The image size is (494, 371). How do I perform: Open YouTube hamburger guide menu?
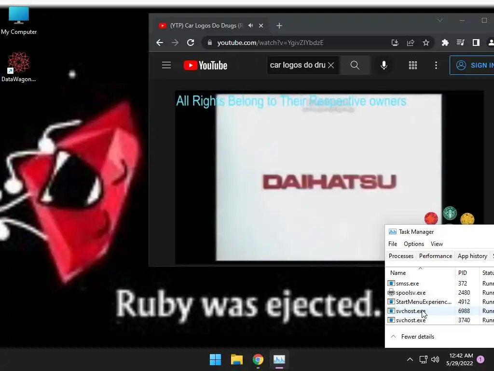coord(166,65)
